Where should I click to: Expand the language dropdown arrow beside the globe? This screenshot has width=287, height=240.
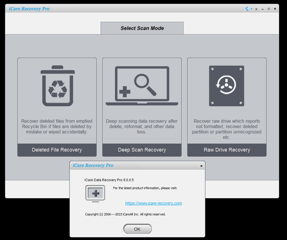[x=251, y=9]
